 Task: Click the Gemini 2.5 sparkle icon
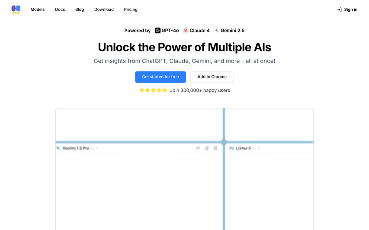click(x=216, y=31)
